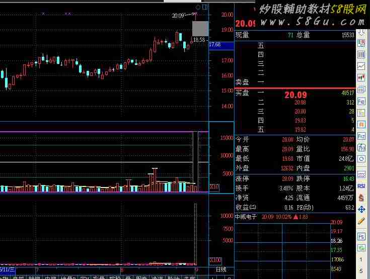Click the orange document toolbar icon

point(361,125)
